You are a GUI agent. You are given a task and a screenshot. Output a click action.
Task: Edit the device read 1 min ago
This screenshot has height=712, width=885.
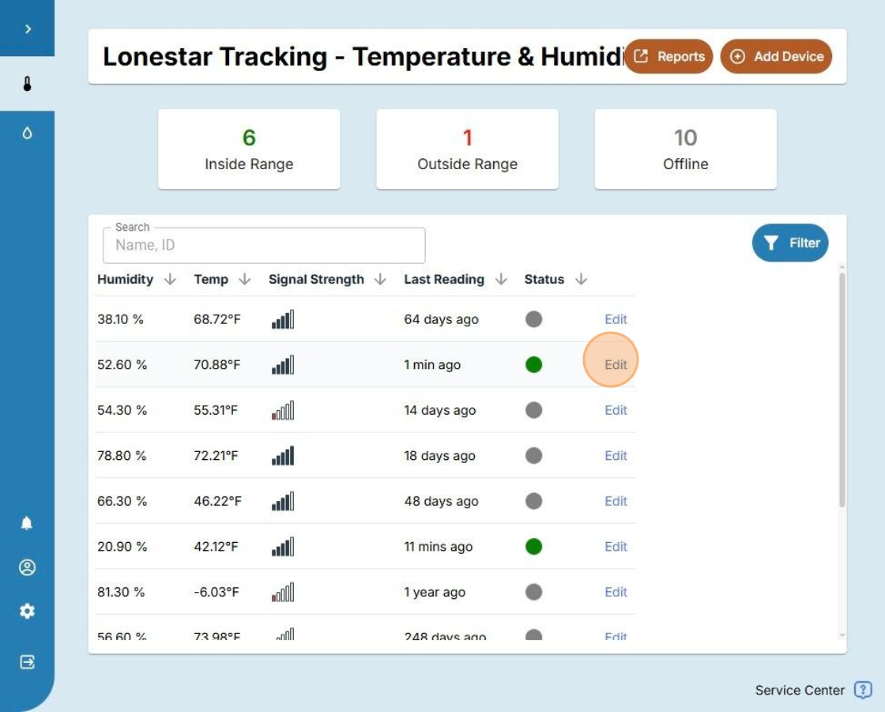[x=616, y=365]
